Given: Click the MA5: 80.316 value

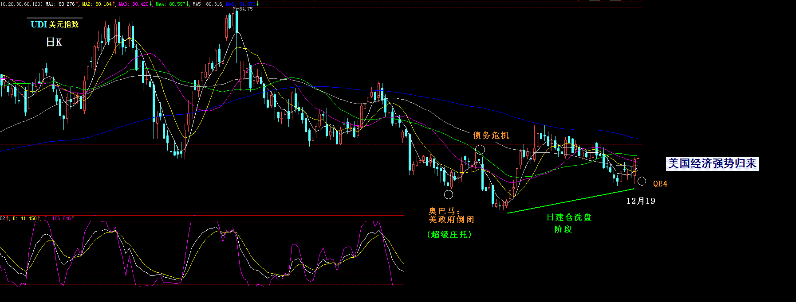Looking at the screenshot, I should click(208, 4).
